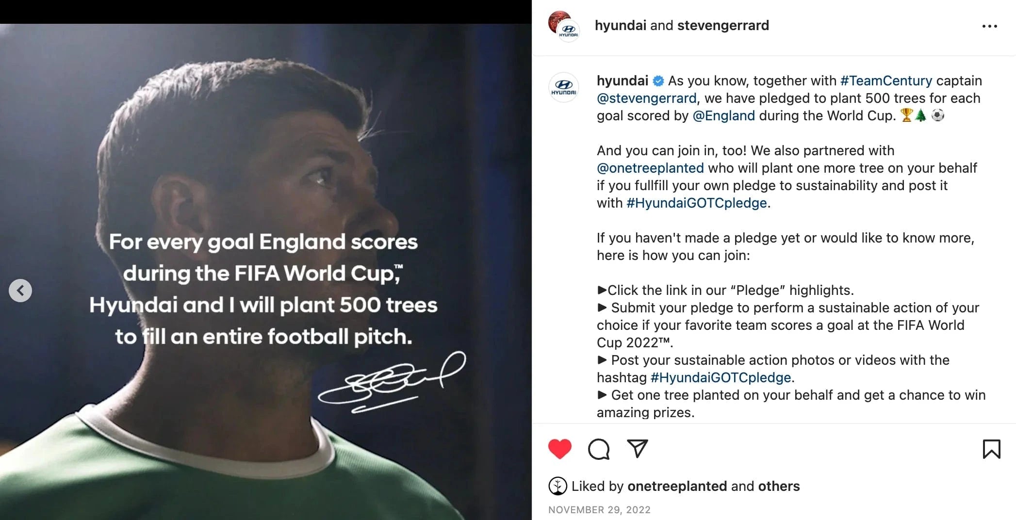Click the November 29, 2022 timestamp
Image resolution: width=1016 pixels, height=520 pixels.
599,510
